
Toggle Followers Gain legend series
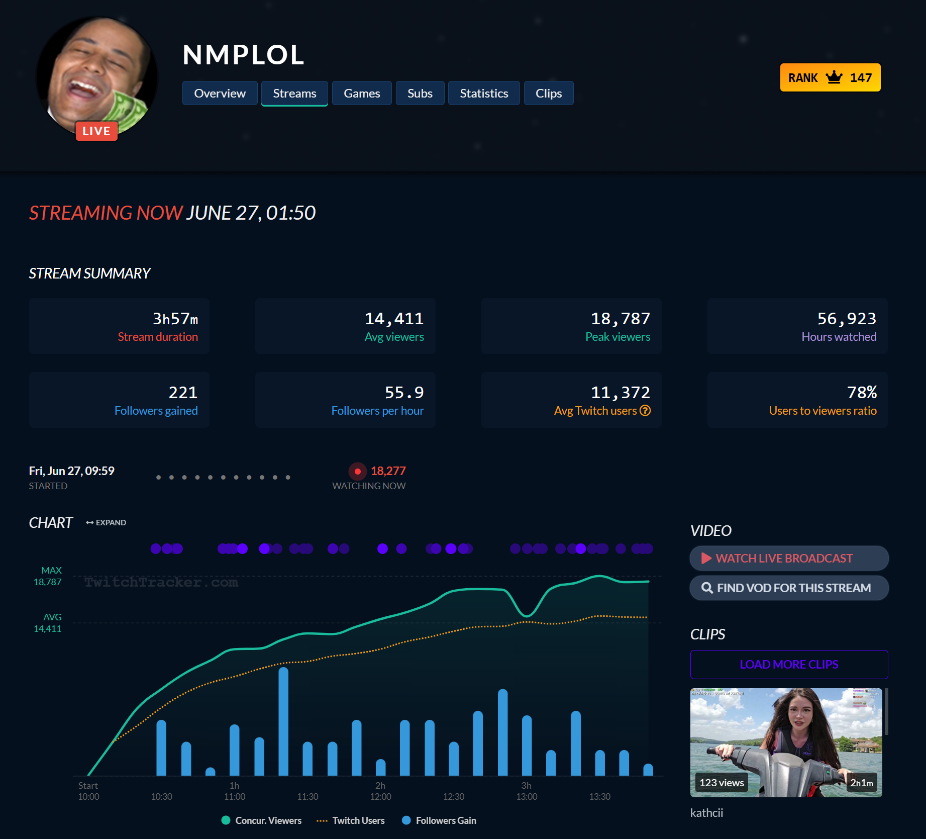(x=440, y=820)
